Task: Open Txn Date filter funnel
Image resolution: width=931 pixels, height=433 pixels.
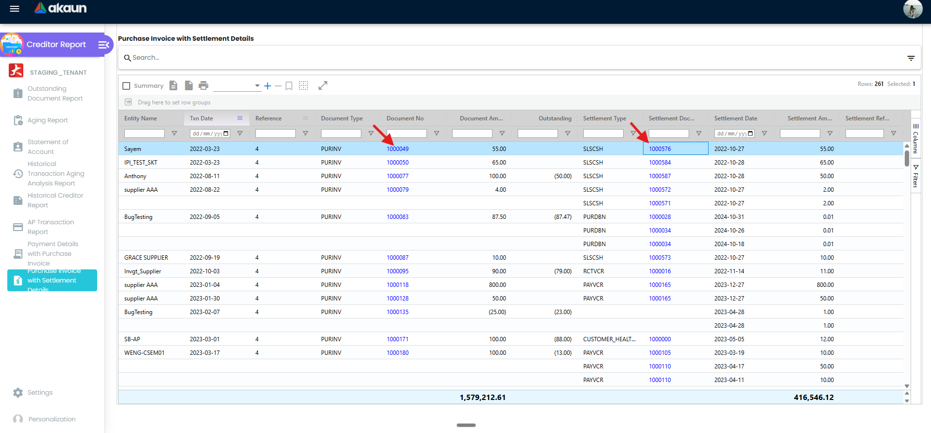Action: tap(240, 133)
